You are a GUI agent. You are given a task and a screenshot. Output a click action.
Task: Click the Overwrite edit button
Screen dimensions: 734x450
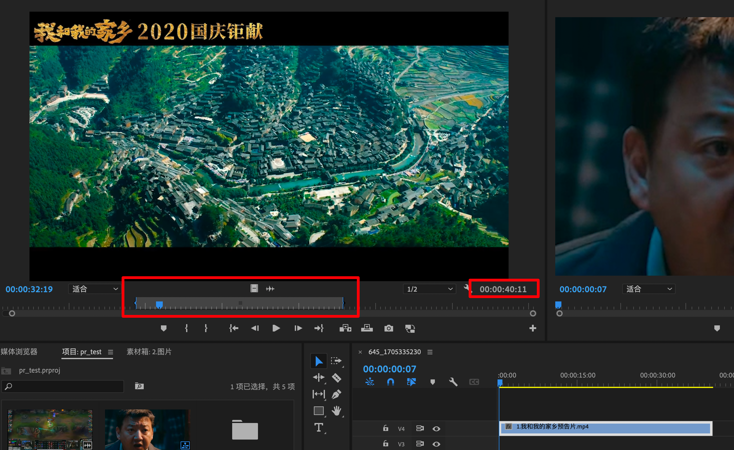[367, 328]
